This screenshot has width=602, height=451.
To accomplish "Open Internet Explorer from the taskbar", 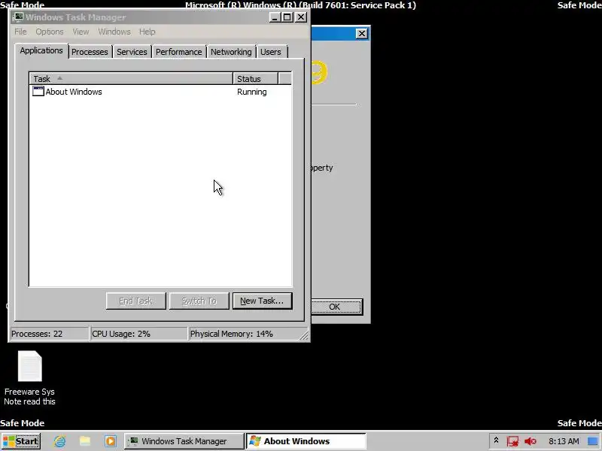I will [60, 441].
